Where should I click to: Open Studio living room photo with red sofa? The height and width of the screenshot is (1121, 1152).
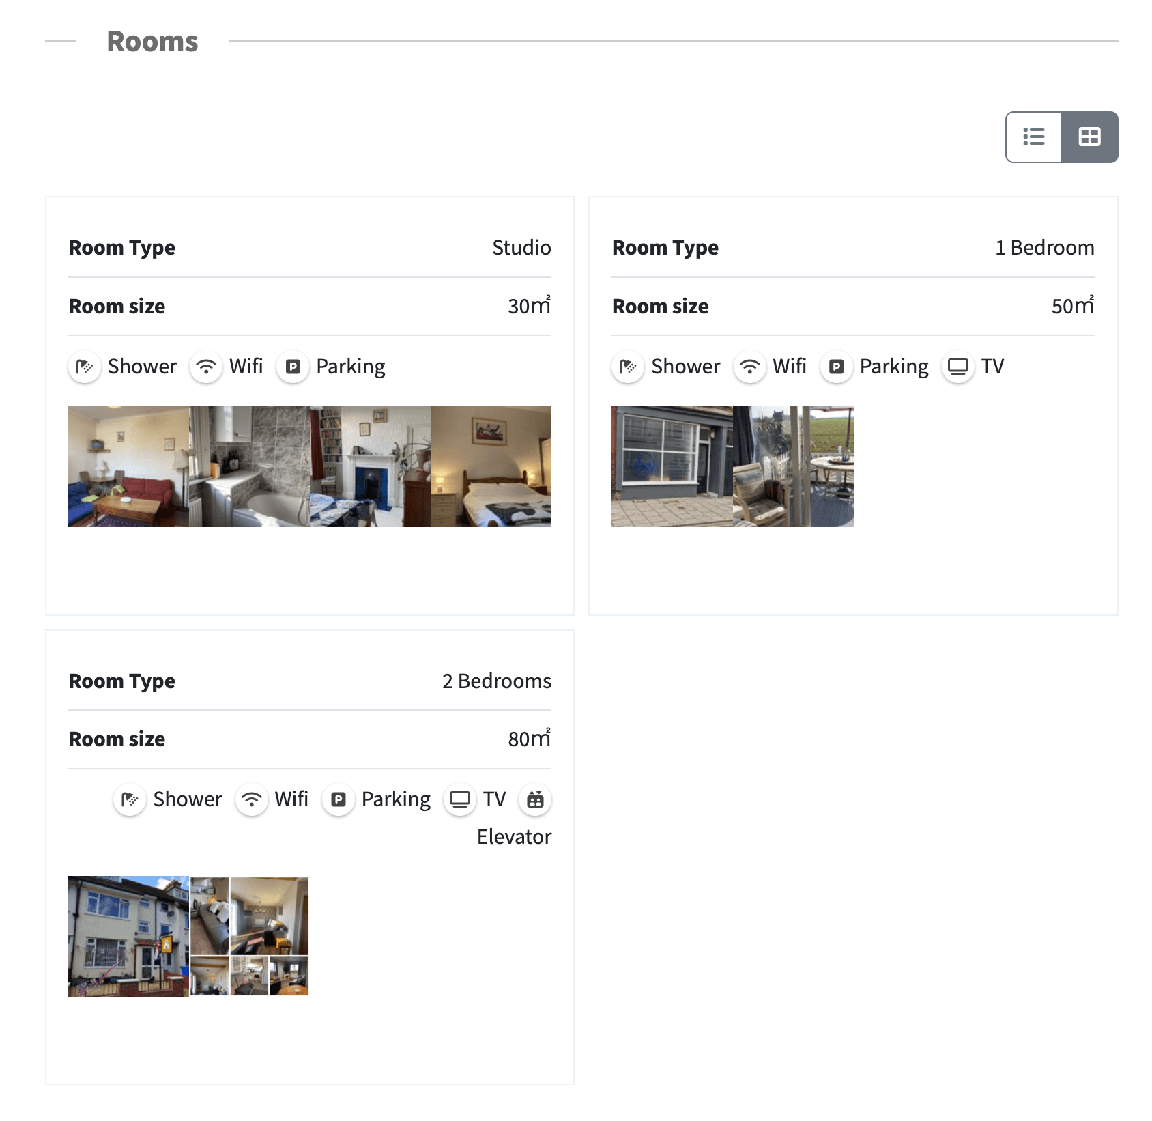128,466
